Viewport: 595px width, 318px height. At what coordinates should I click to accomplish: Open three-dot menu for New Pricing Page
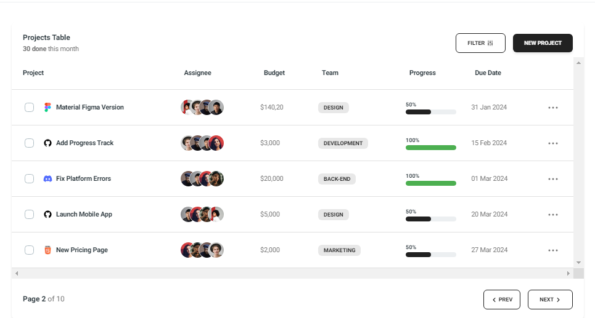click(553, 250)
